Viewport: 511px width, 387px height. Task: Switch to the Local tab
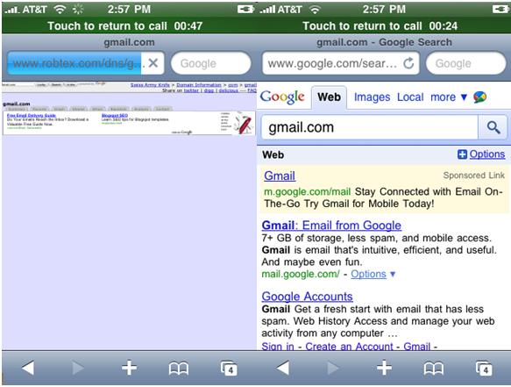410,97
